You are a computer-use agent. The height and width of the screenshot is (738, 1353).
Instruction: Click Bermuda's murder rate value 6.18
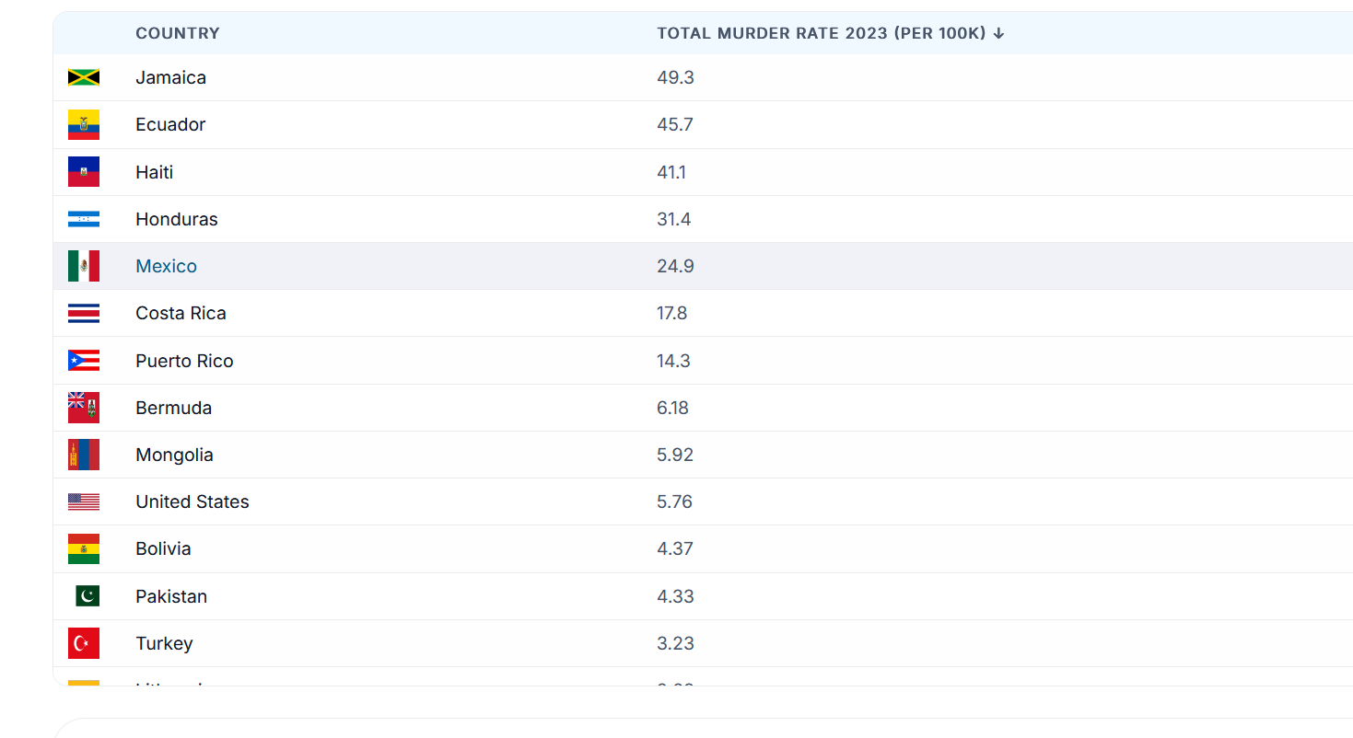672,408
